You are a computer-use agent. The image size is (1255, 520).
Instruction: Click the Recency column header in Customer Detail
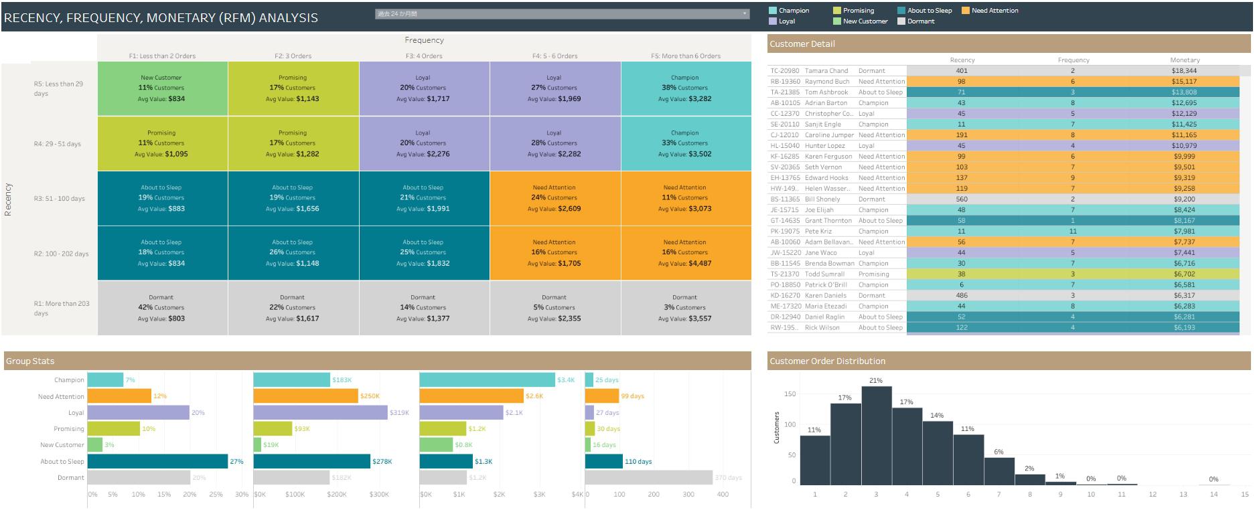962,60
